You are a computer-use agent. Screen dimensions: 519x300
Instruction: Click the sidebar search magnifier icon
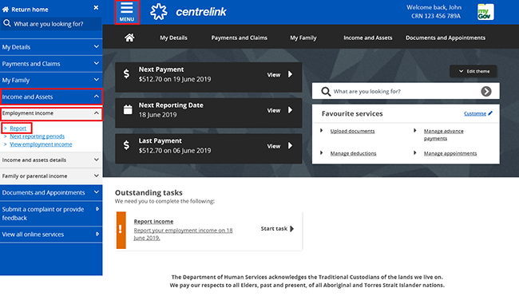coord(6,23)
